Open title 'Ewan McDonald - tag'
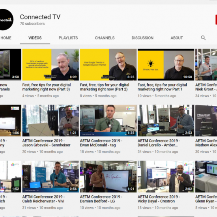The height and width of the screenshot is (217, 217). [x=101, y=143]
